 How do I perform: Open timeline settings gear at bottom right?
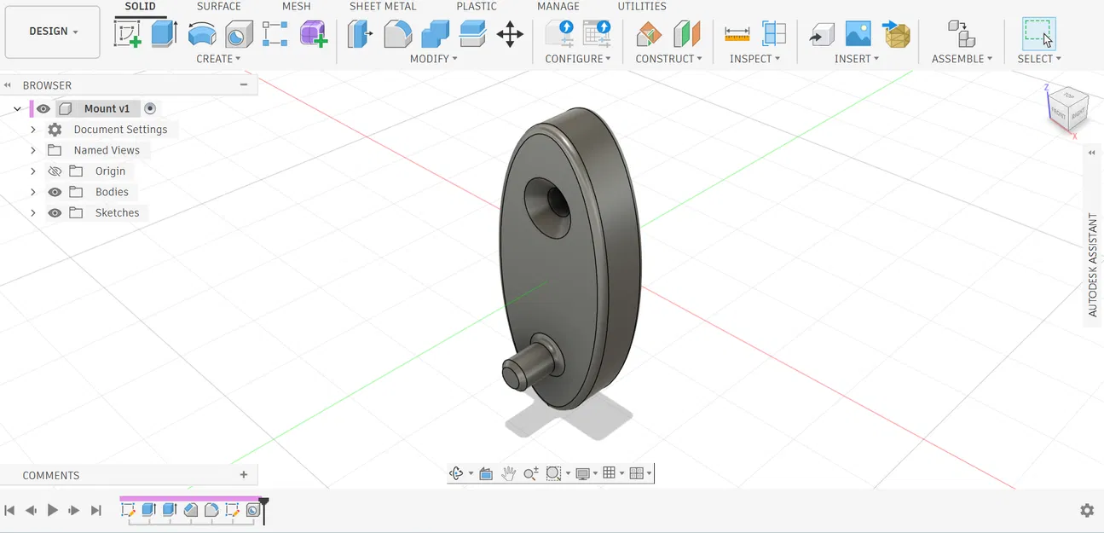(x=1087, y=510)
